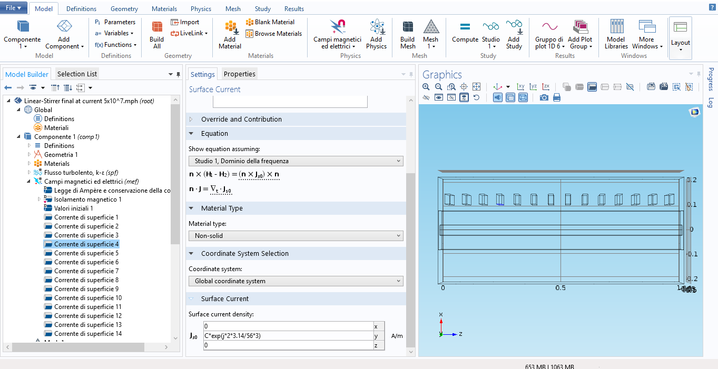Click the y-component surface current density field

pos(288,336)
